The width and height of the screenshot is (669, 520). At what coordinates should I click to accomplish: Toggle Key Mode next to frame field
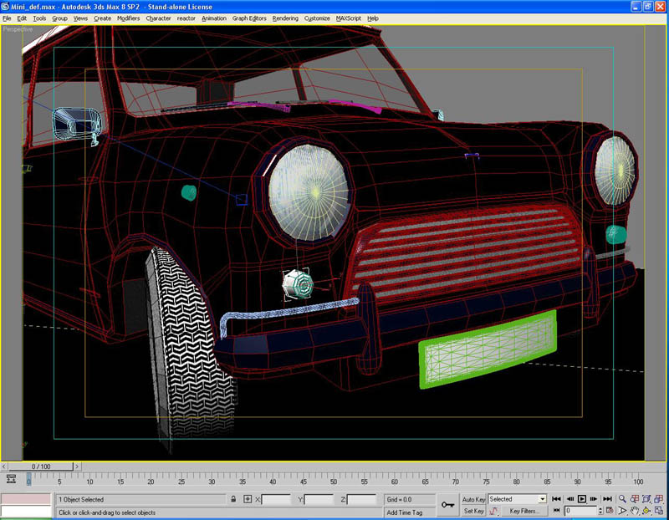click(555, 511)
